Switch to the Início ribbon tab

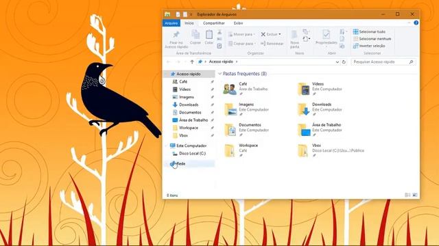[189, 23]
